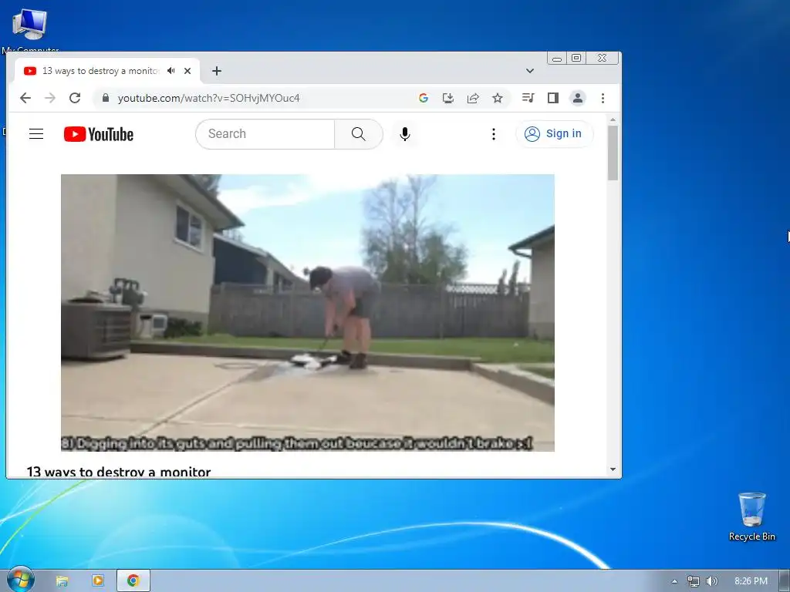Reload the YouTube page
790x592 pixels.
75,98
